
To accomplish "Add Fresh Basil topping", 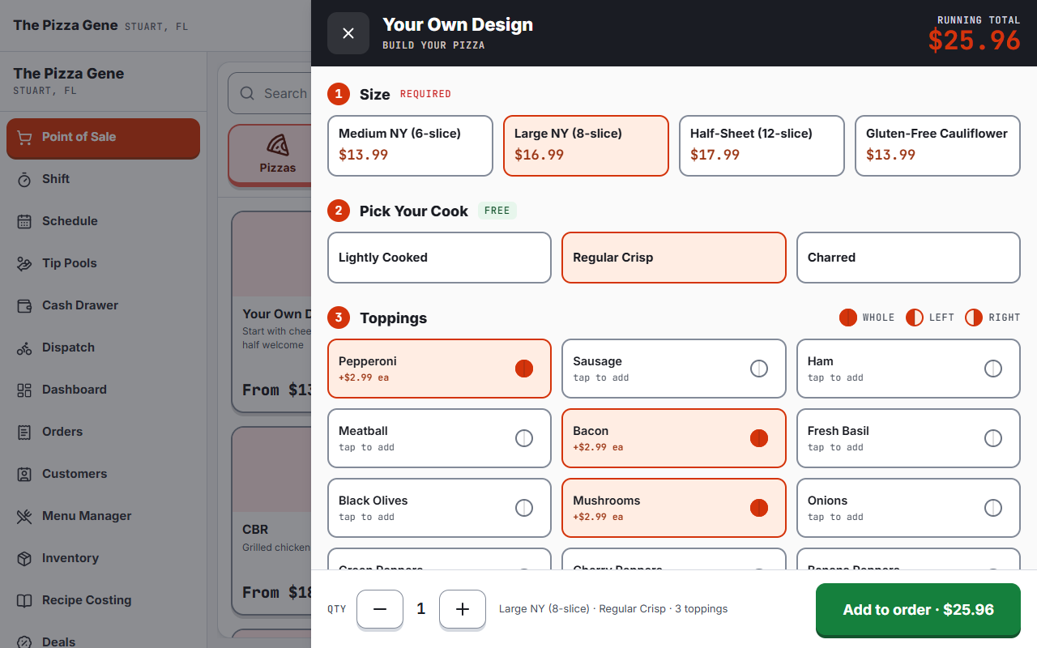I will coord(908,438).
